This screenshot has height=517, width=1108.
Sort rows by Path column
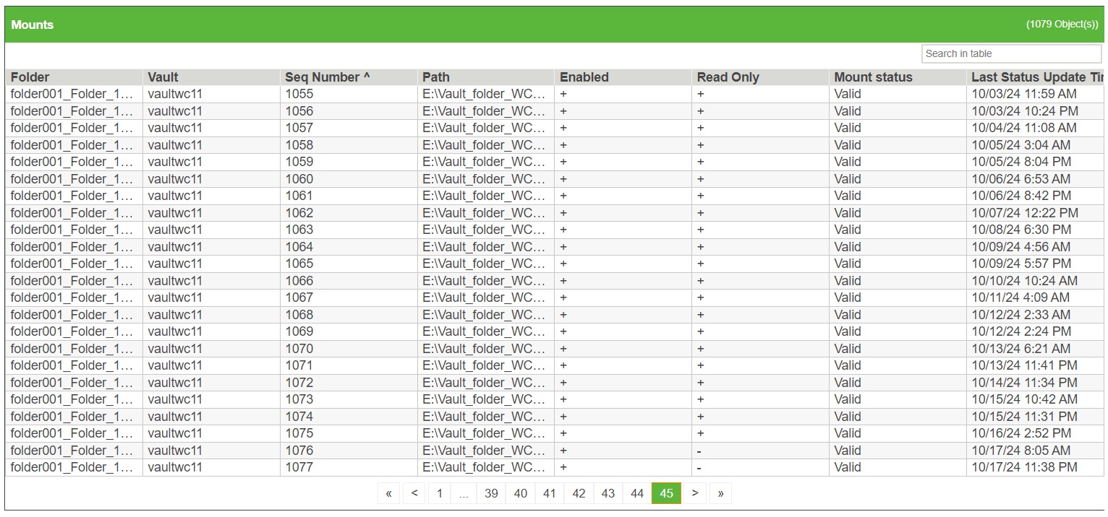tap(435, 77)
